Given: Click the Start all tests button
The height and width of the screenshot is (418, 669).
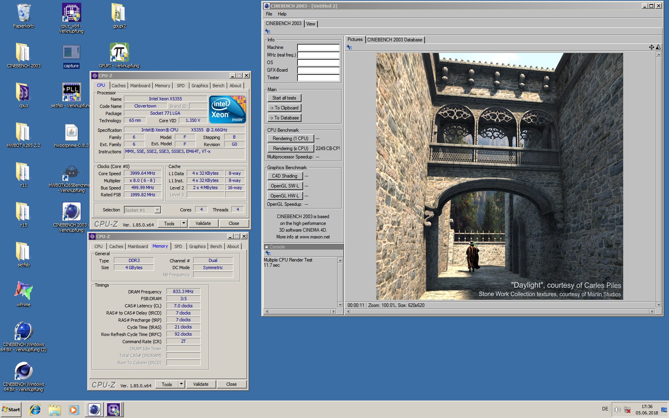Looking at the screenshot, I should point(284,98).
